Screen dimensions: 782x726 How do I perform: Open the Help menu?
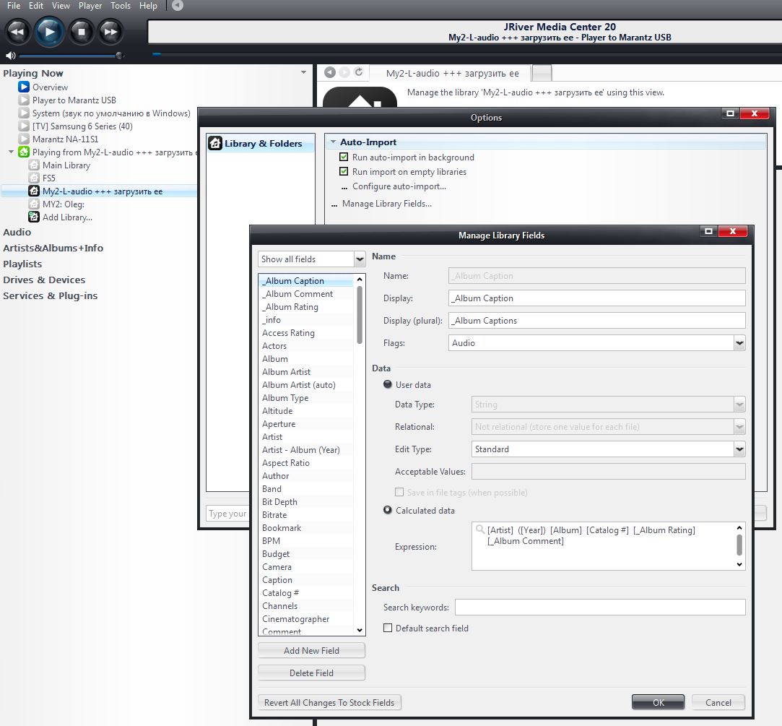pos(148,6)
